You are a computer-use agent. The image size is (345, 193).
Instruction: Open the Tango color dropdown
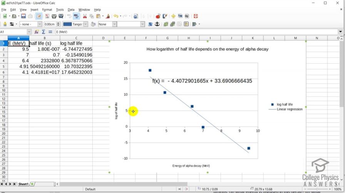coord(85,24)
